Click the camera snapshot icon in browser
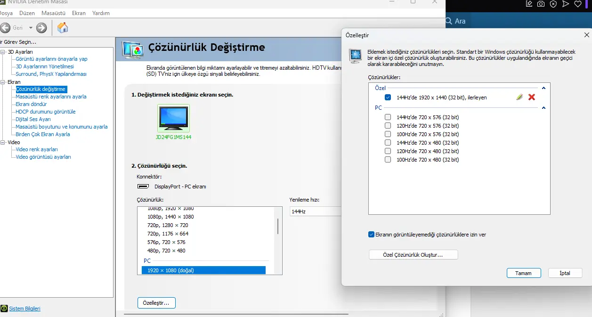The width and height of the screenshot is (592, 317). 541,4
